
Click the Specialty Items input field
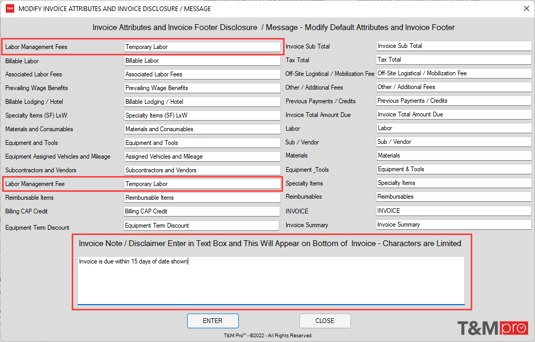454,183
